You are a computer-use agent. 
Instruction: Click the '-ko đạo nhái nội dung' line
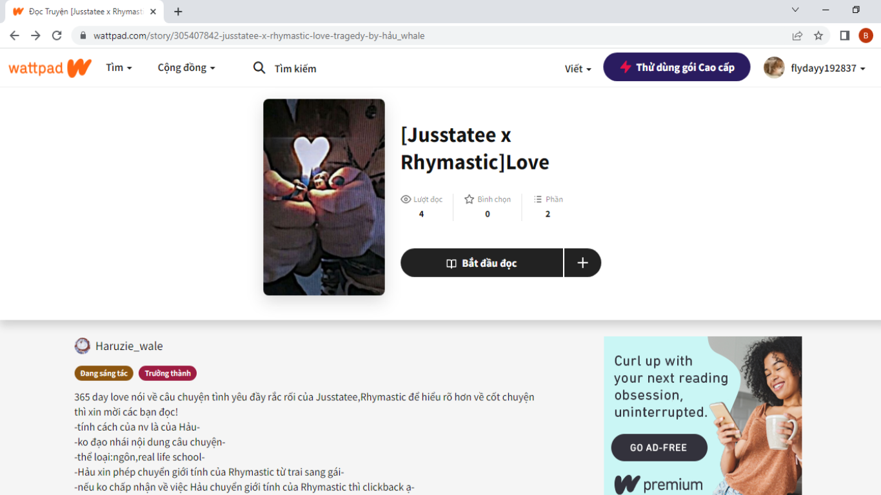click(150, 442)
